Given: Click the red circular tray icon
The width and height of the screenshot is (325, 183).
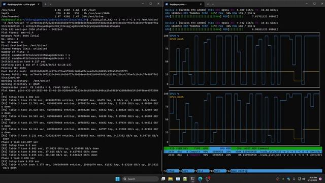Looking at the screenshot, I should [278, 179].
